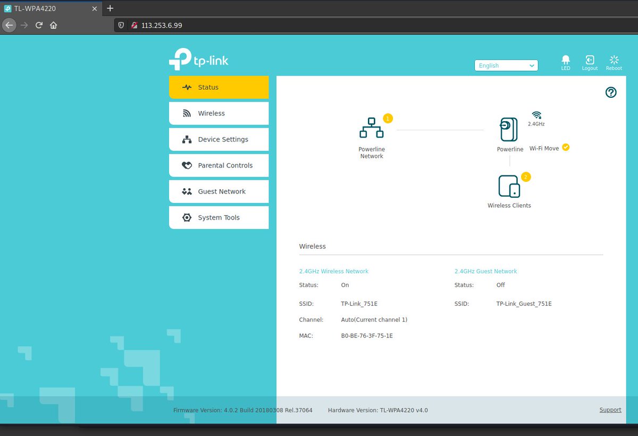Viewport: 638px width, 436px height.
Task: Click the 2.4GHz Wi-Fi signal icon
Action: (536, 115)
